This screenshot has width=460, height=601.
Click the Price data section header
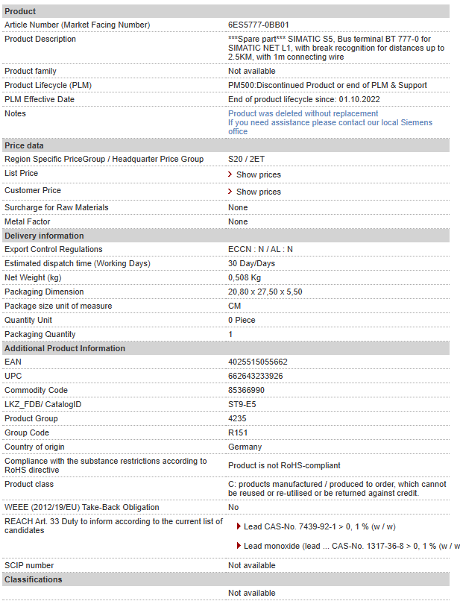click(x=226, y=145)
